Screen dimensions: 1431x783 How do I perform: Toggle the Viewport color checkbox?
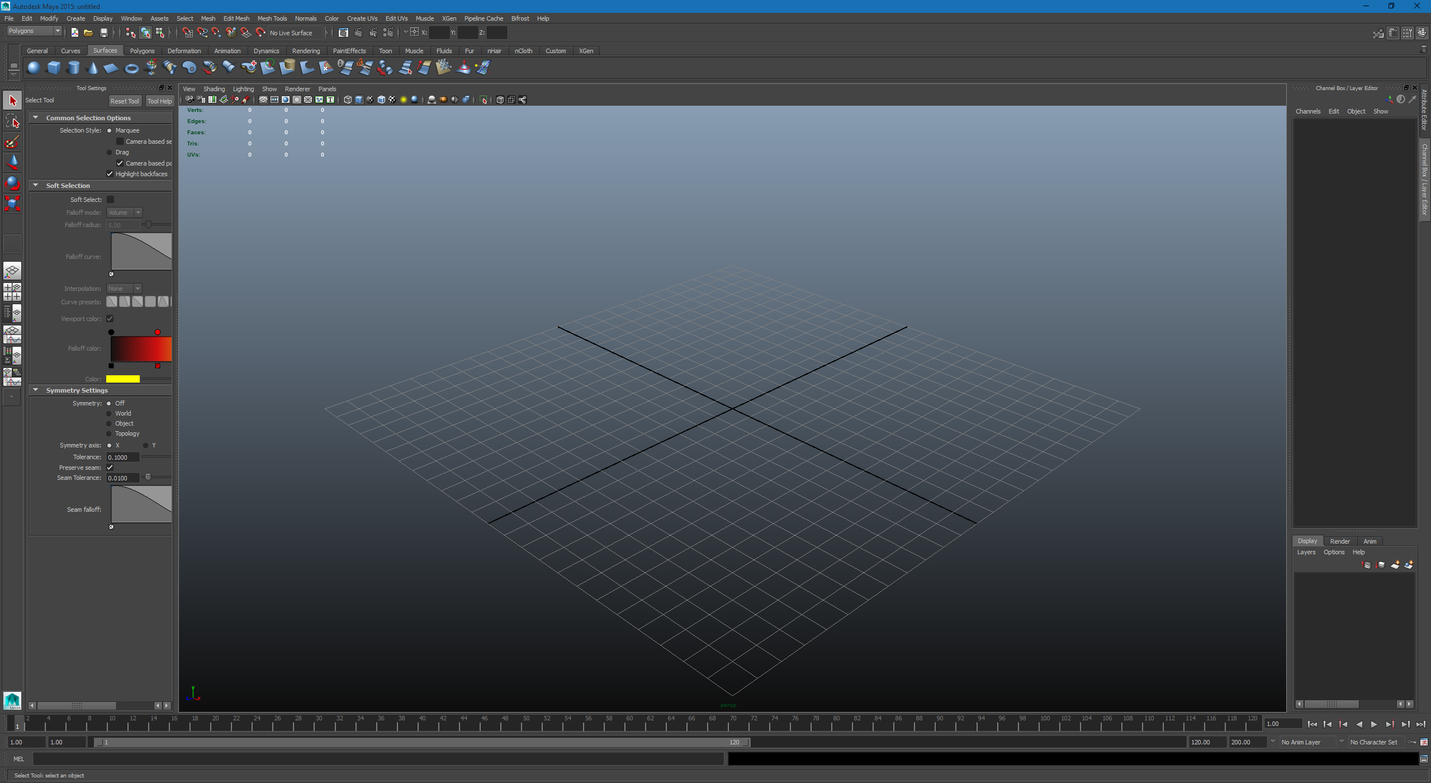(x=110, y=318)
